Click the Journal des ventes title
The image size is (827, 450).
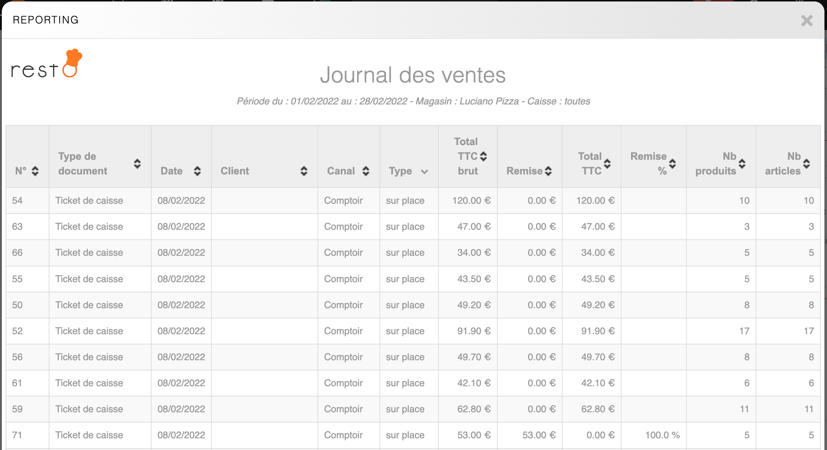(x=413, y=75)
